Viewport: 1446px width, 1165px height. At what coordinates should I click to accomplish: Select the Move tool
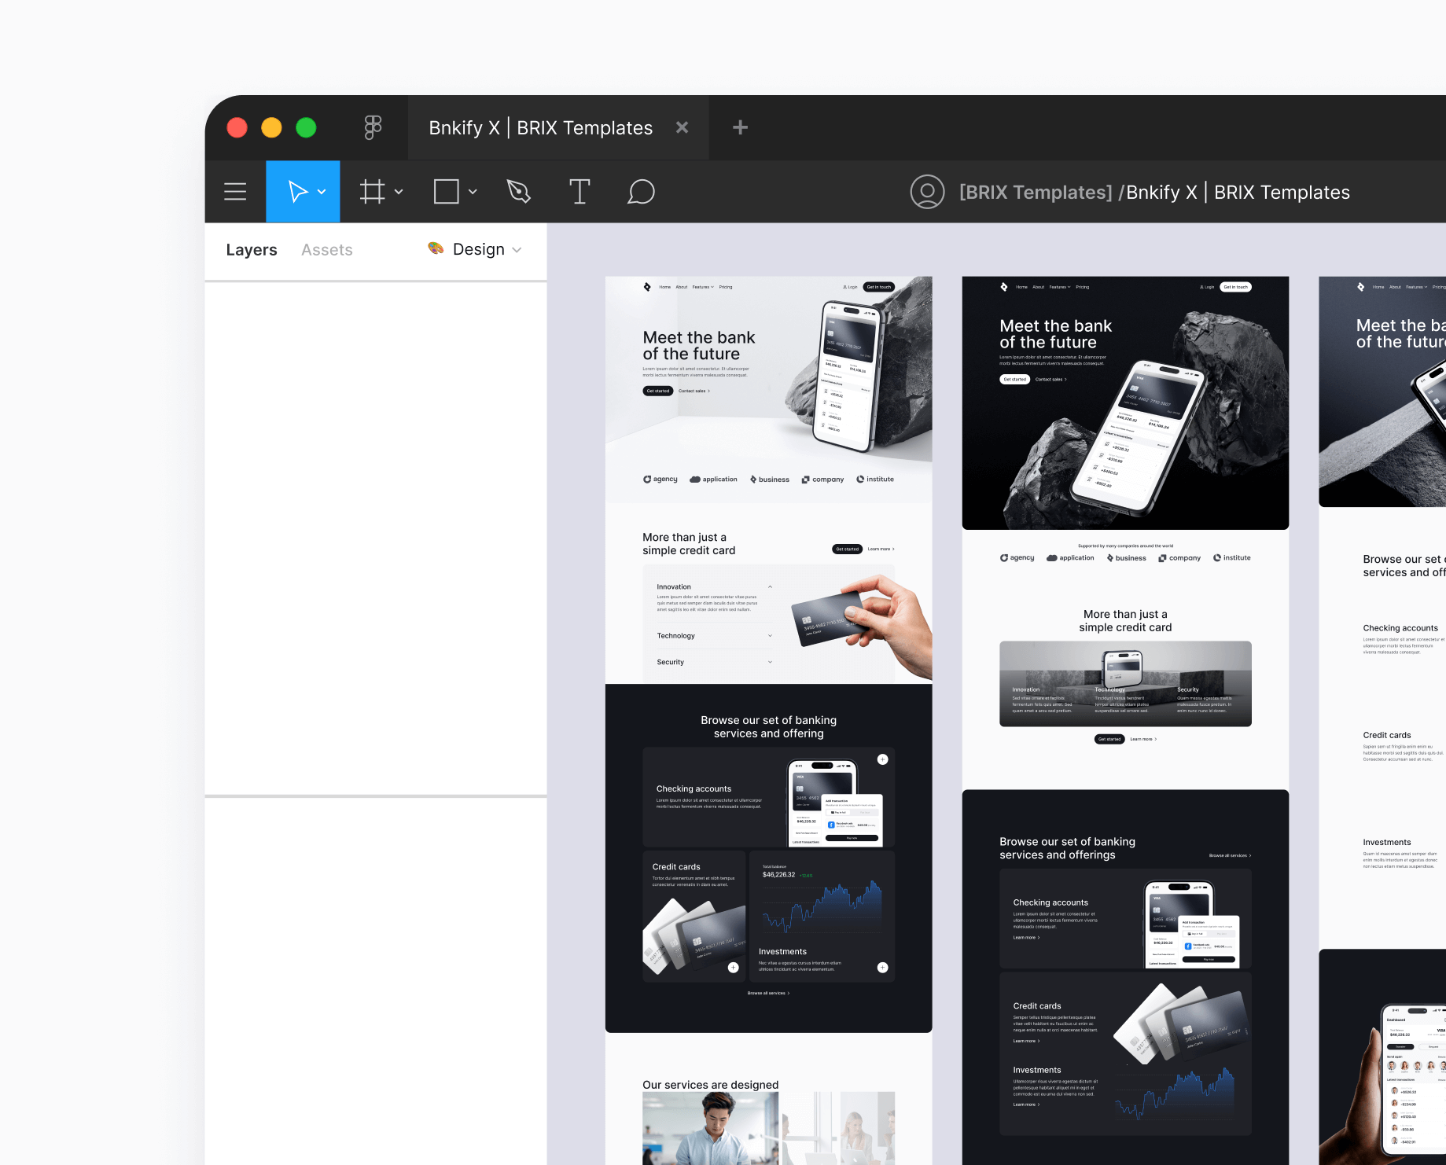point(297,191)
